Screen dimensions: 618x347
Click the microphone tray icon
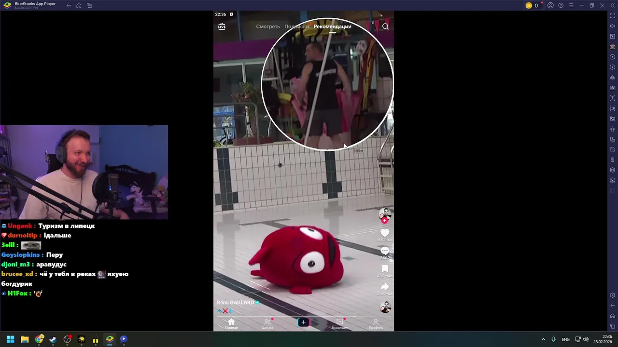tap(553, 339)
